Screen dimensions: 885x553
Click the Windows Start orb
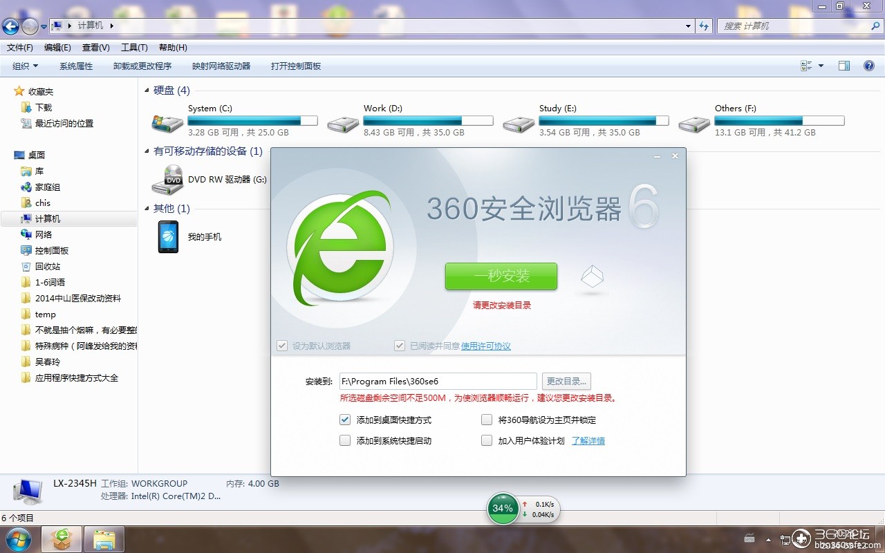(x=18, y=538)
